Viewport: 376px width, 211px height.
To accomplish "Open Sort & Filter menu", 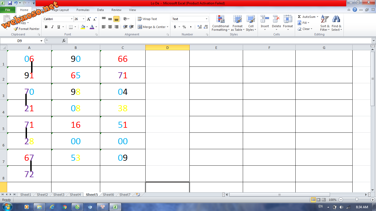I will 325,23.
